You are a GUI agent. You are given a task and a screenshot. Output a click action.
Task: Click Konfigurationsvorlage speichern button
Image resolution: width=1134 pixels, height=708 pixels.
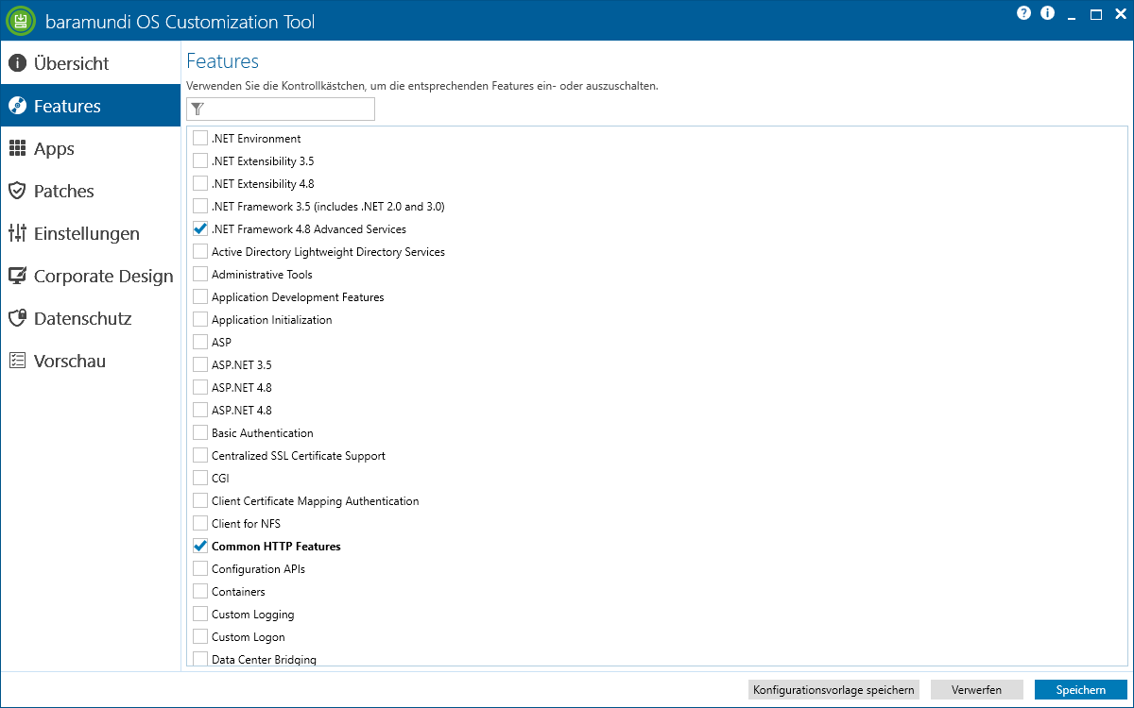833,690
